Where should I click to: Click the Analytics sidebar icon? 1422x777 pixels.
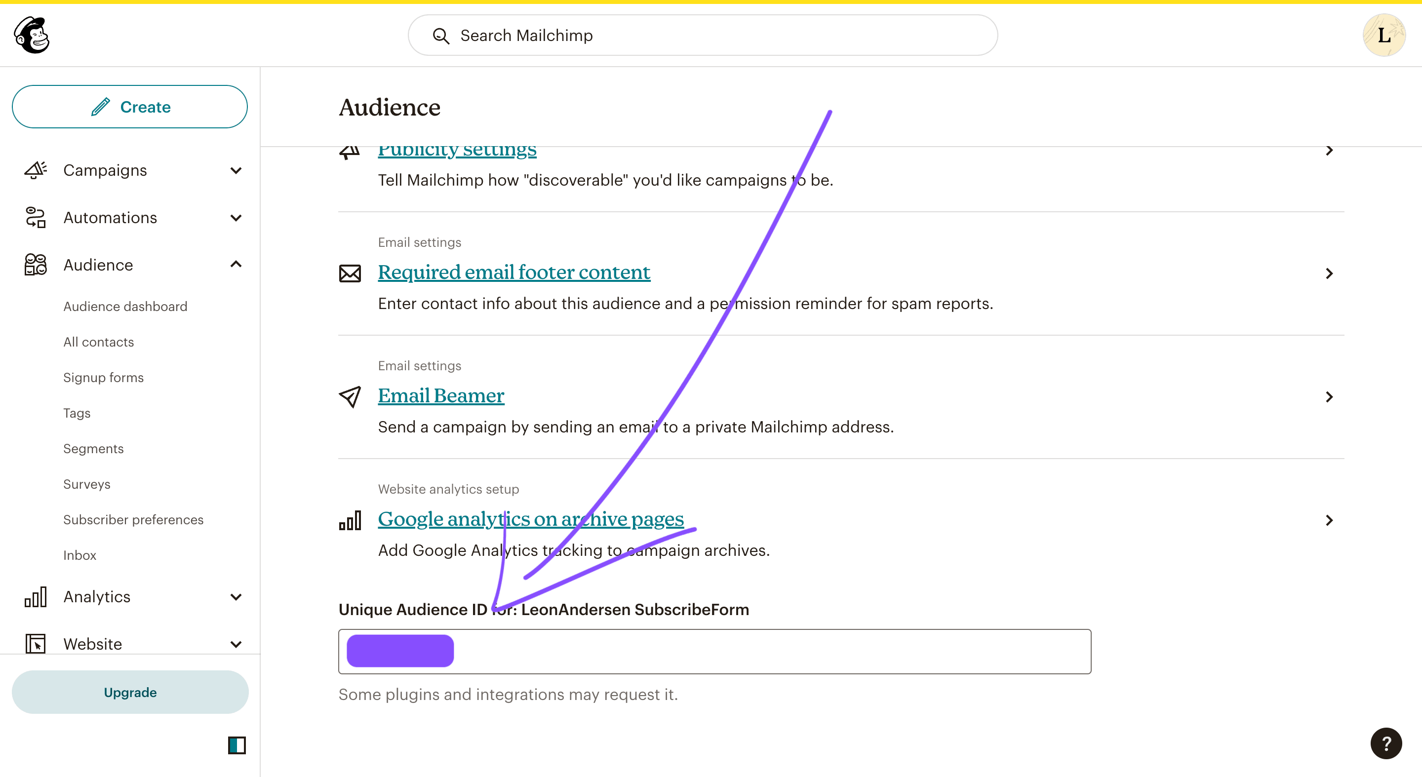[x=37, y=596]
